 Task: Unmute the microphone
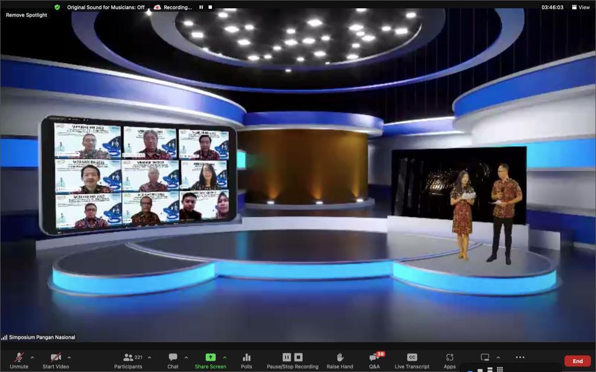pos(19,357)
